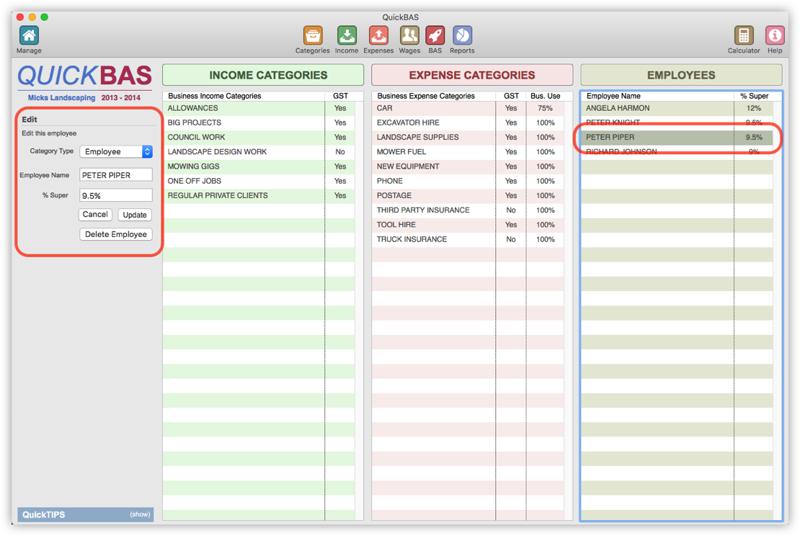Screen dimensions: 800x536
Task: Expand the Category Type dropdown
Action: coord(116,152)
